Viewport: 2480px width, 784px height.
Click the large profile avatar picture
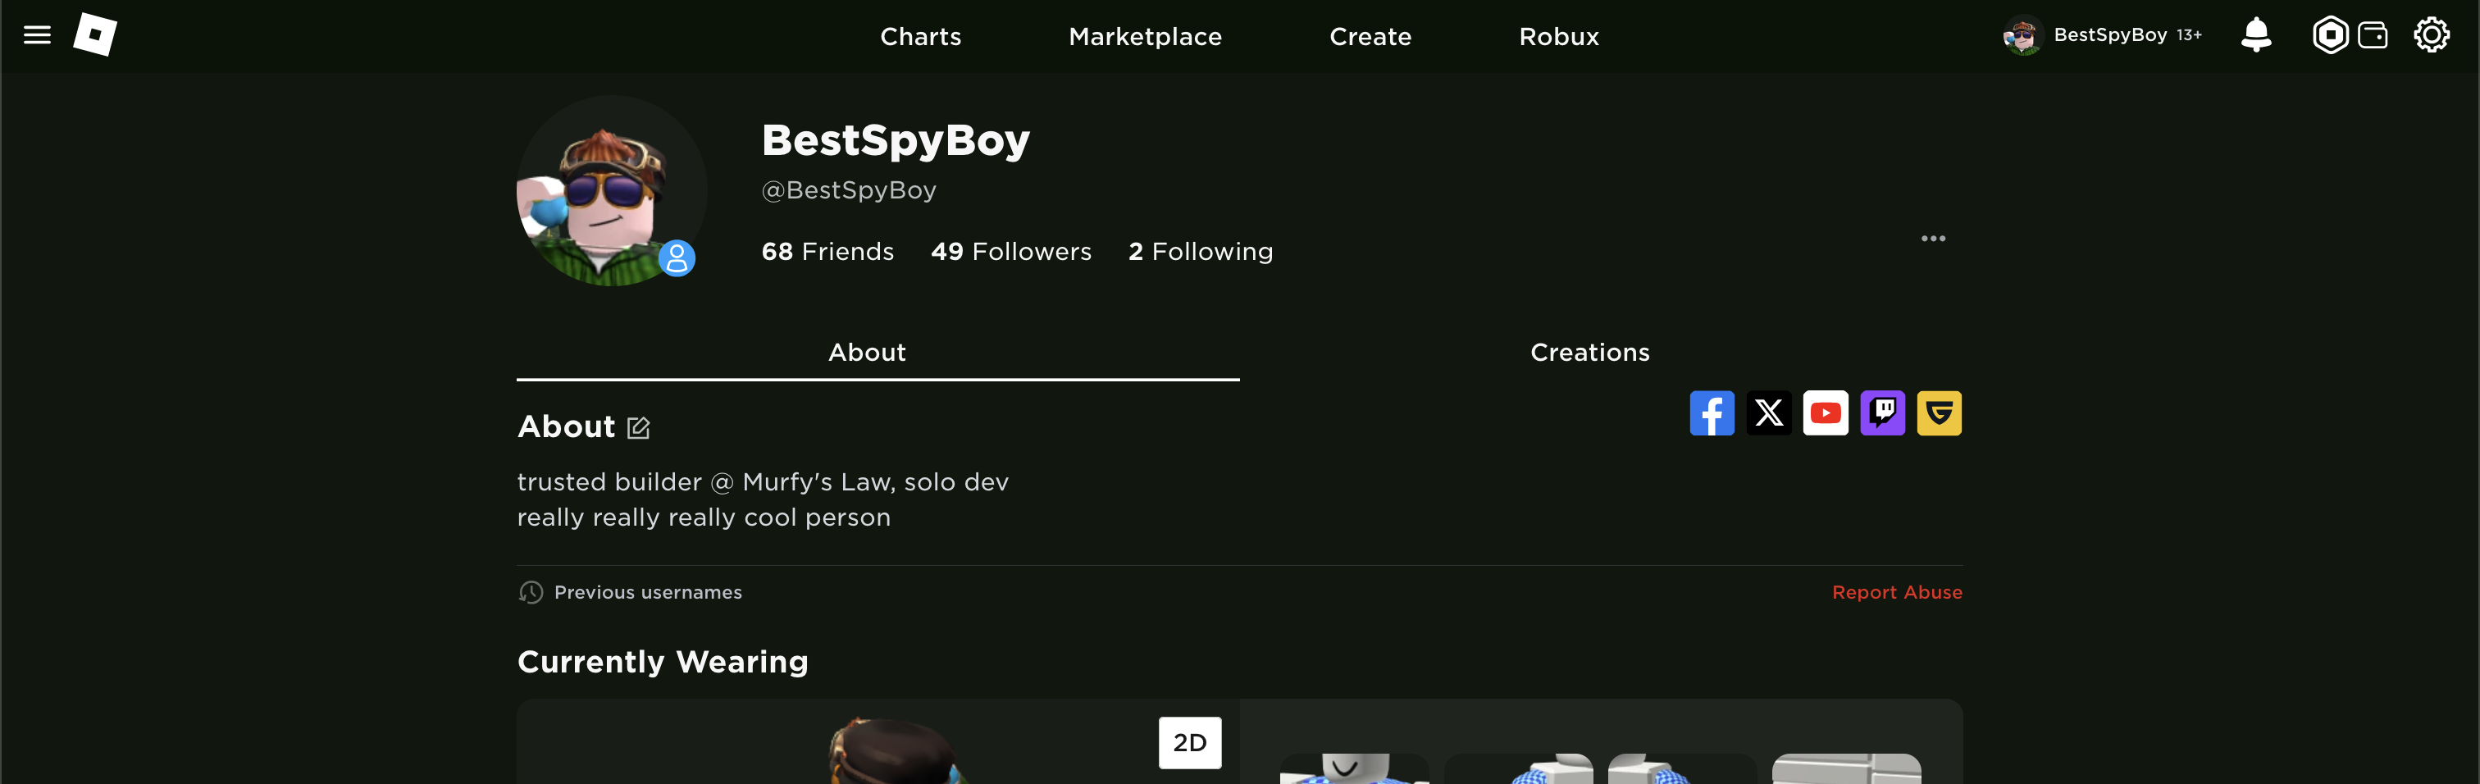613,191
